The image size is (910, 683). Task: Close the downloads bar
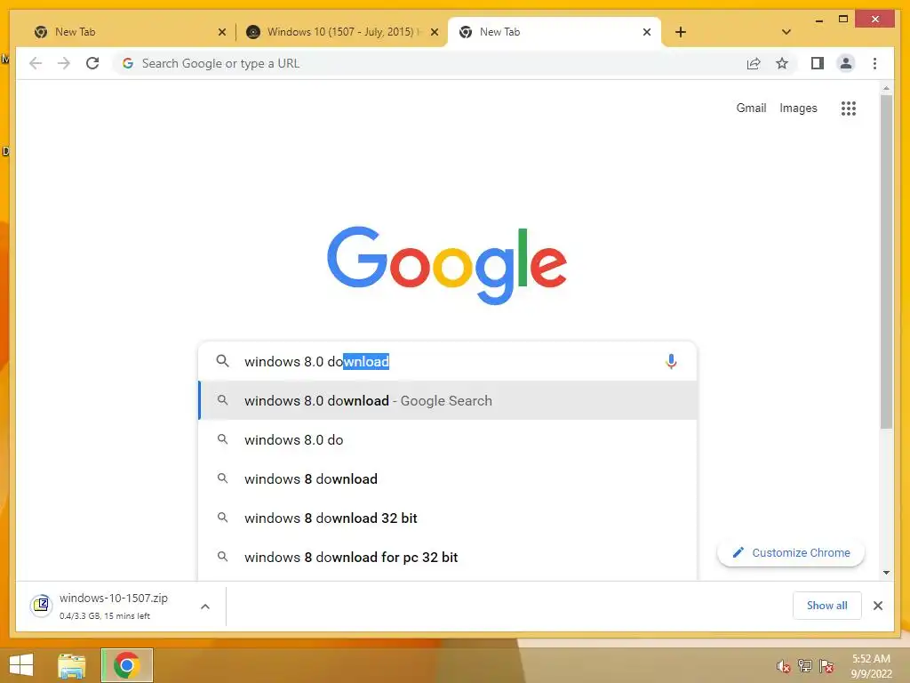(877, 606)
